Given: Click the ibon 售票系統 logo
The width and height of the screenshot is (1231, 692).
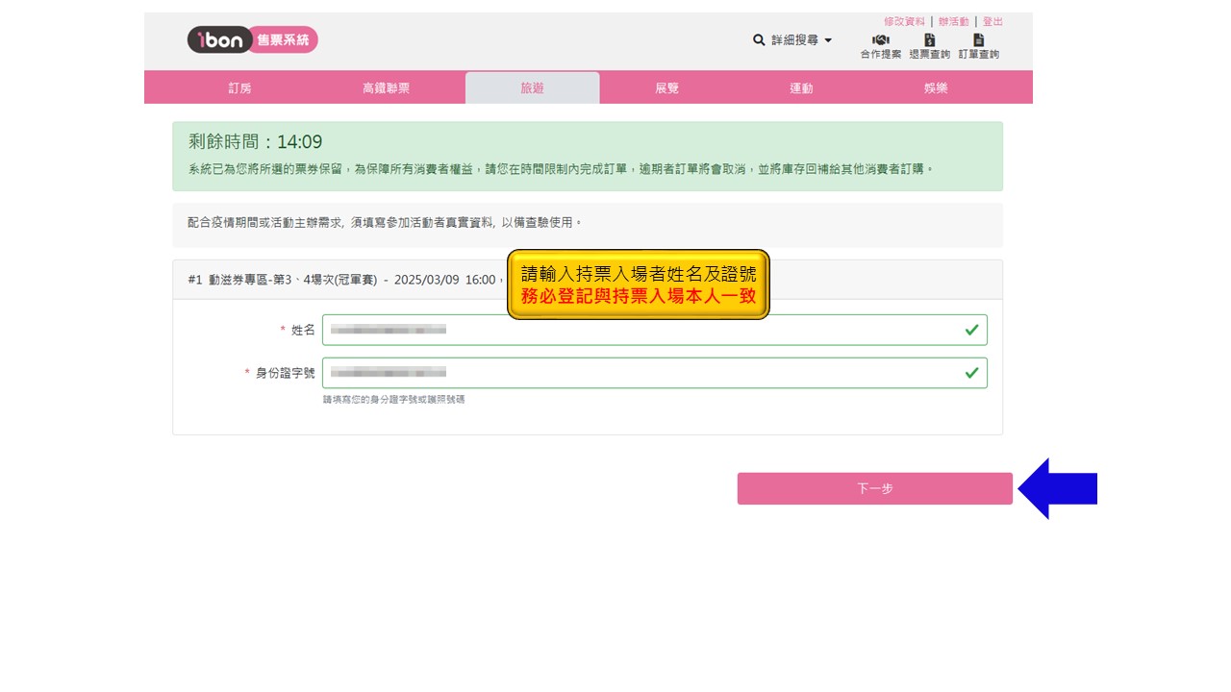Looking at the screenshot, I should point(252,39).
